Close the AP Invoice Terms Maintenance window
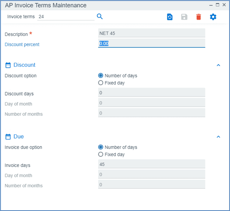This screenshot has width=230, height=211. coord(224,5)
